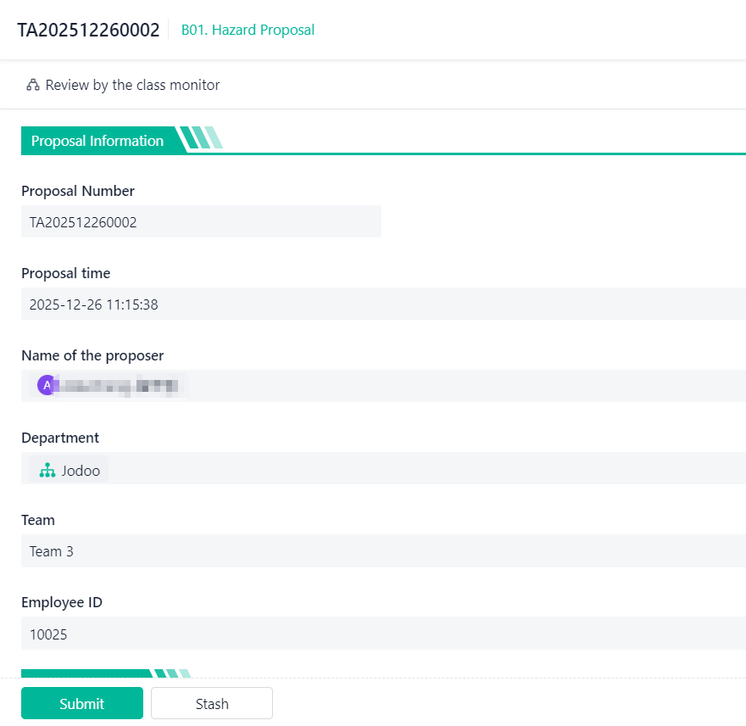Click the workflow node icon beside Review text
Image resolution: width=746 pixels, height=726 pixels.
33,85
